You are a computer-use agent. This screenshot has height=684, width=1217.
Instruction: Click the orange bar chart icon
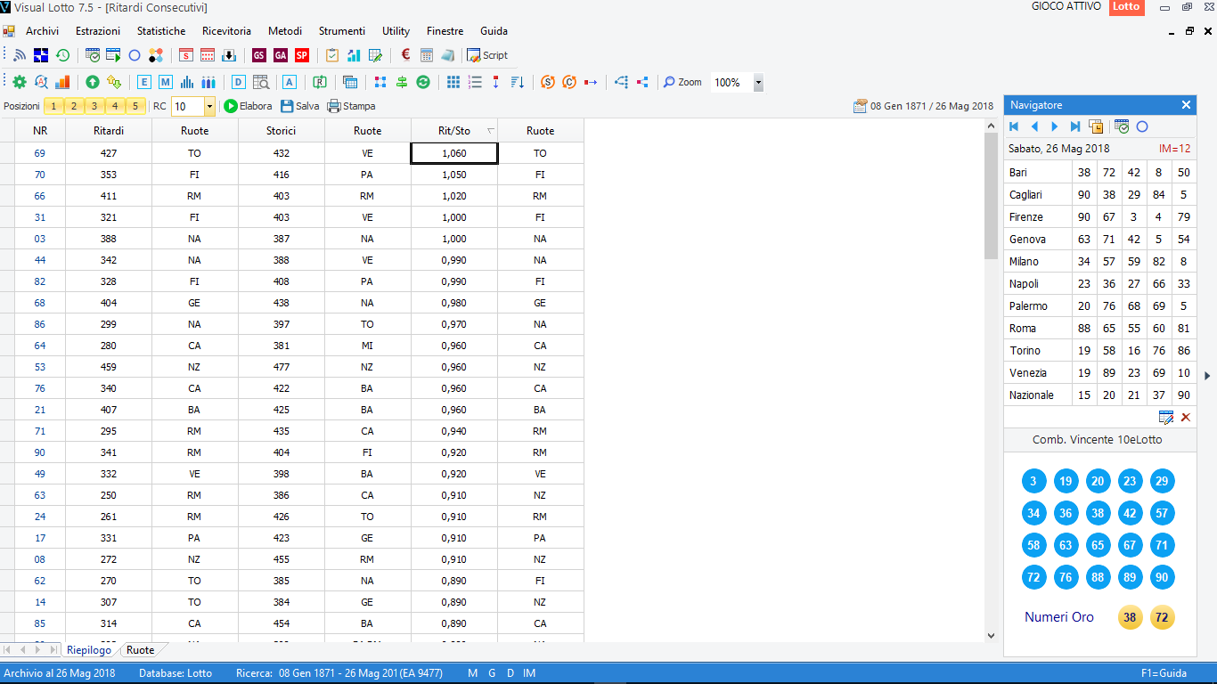point(62,82)
